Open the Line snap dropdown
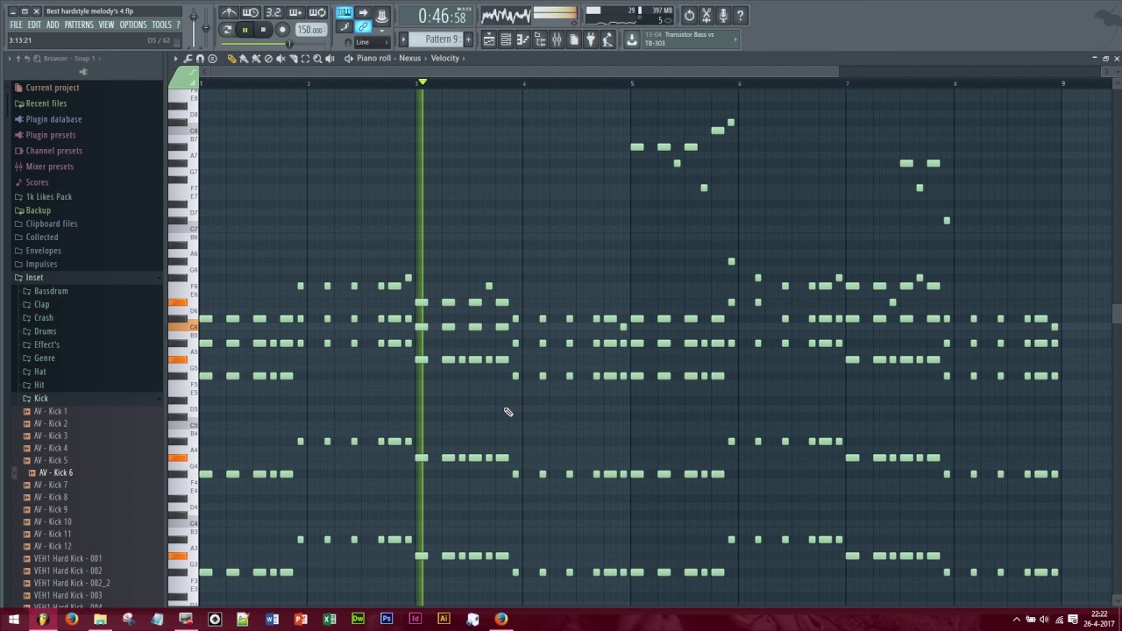 372,42
